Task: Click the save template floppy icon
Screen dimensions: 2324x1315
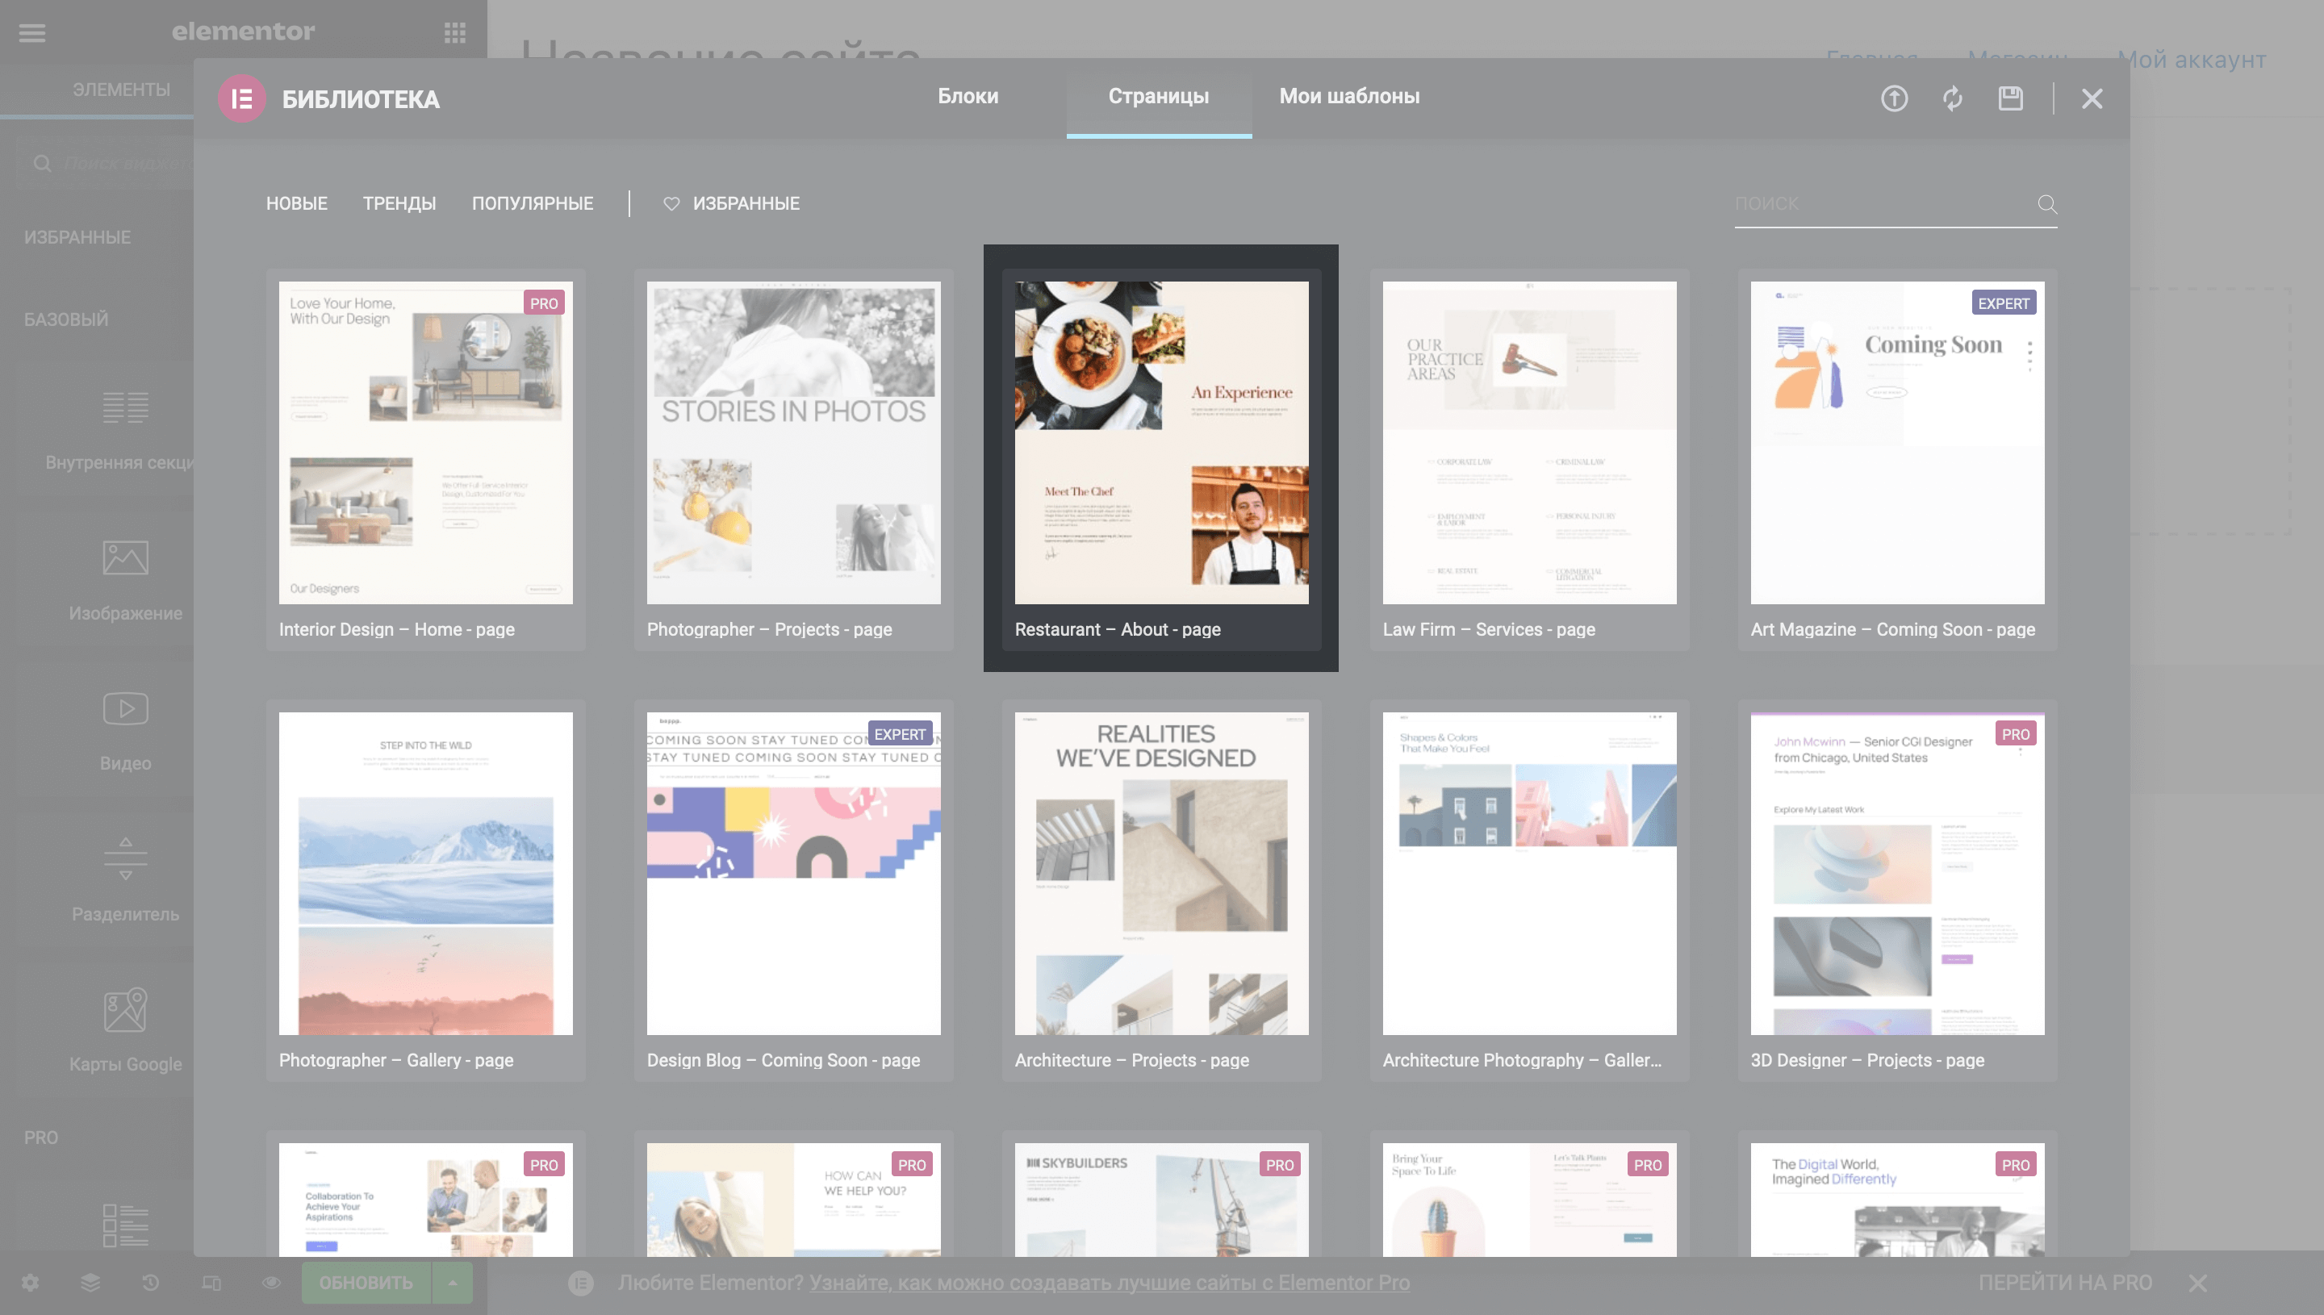Action: click(2011, 98)
